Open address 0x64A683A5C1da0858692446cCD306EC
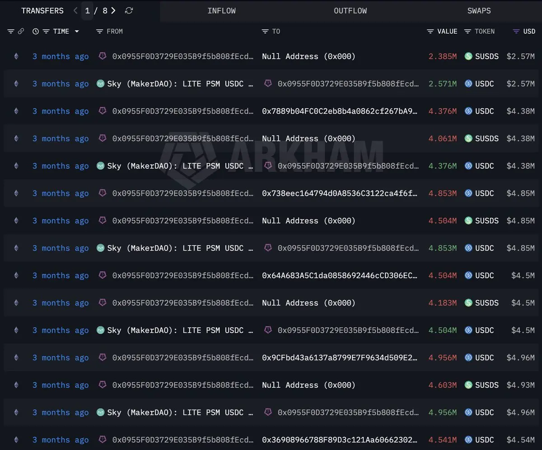This screenshot has width=542, height=450. pyautogui.click(x=340, y=276)
